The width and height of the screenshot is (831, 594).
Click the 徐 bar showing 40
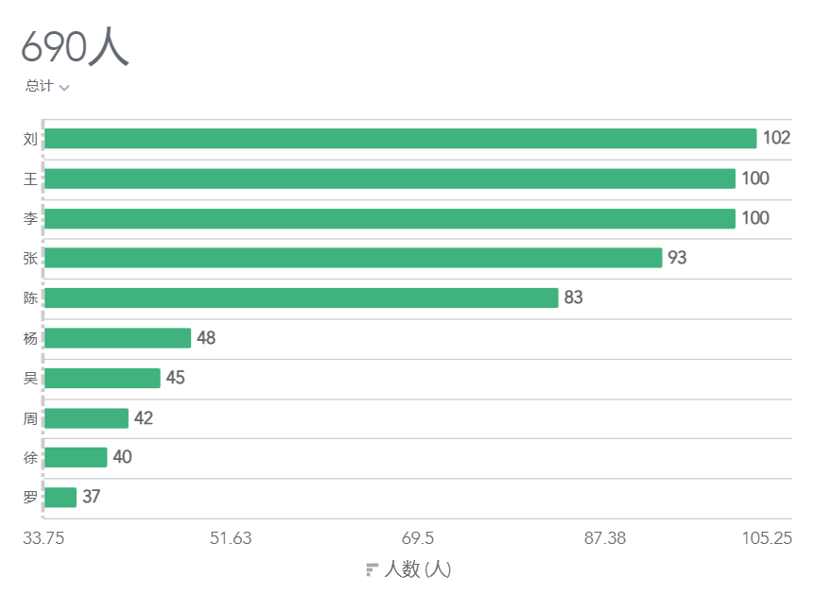point(76,457)
